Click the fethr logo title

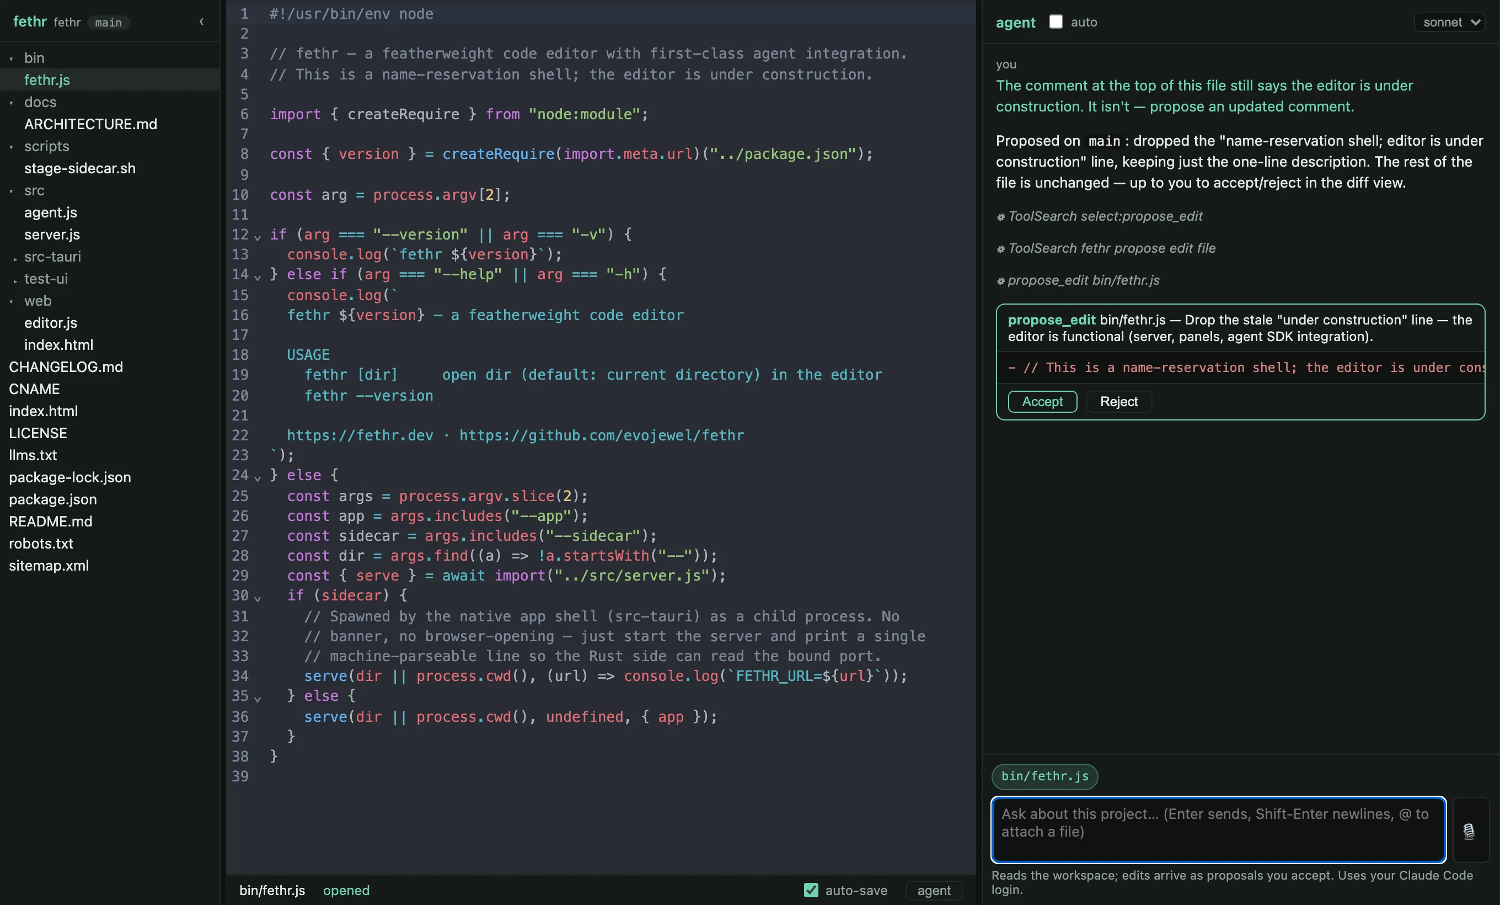(30, 22)
